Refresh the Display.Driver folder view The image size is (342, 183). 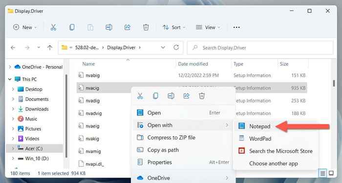tap(176, 47)
